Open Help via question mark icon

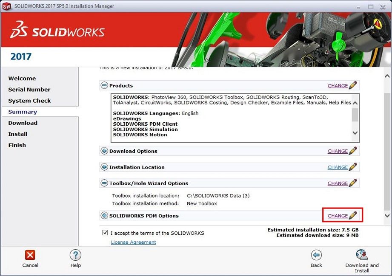75,255
